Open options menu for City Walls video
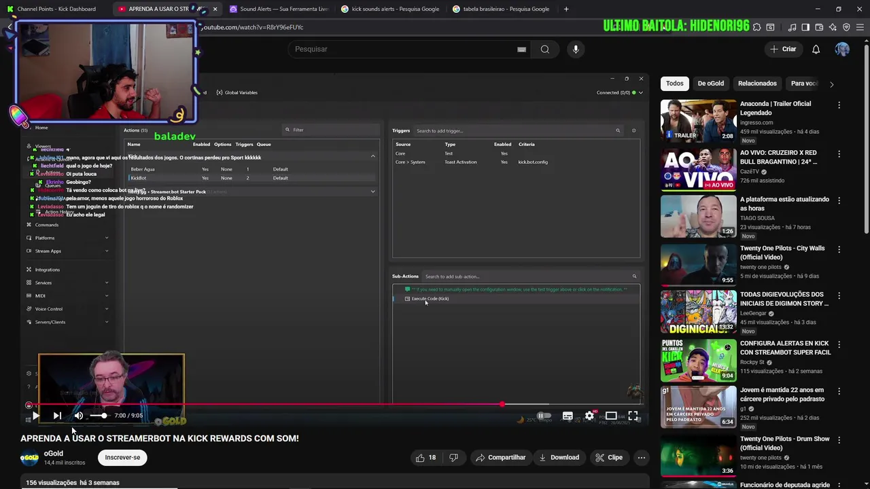Screen dimensions: 870x489 [x=839, y=249]
